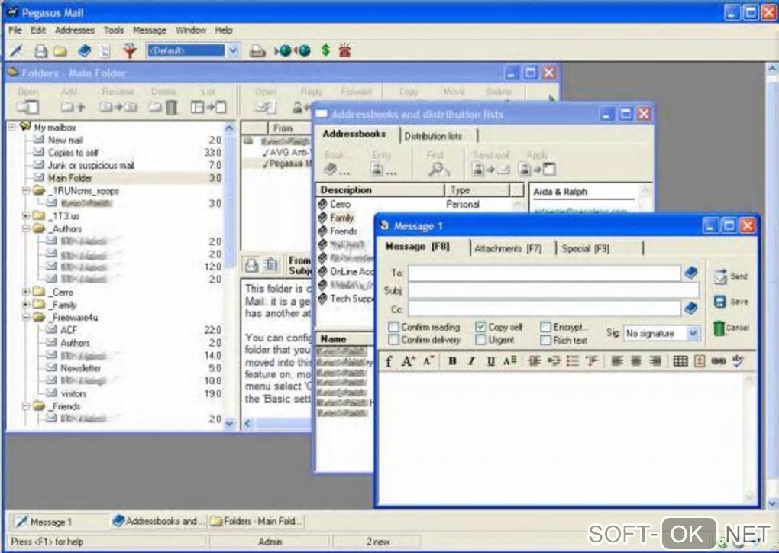
Task: Enable Confirm reading checkbox
Action: [x=394, y=327]
